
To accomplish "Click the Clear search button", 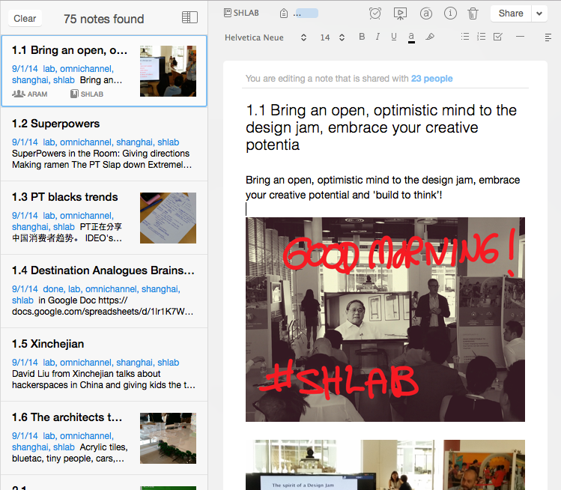I will 25,18.
